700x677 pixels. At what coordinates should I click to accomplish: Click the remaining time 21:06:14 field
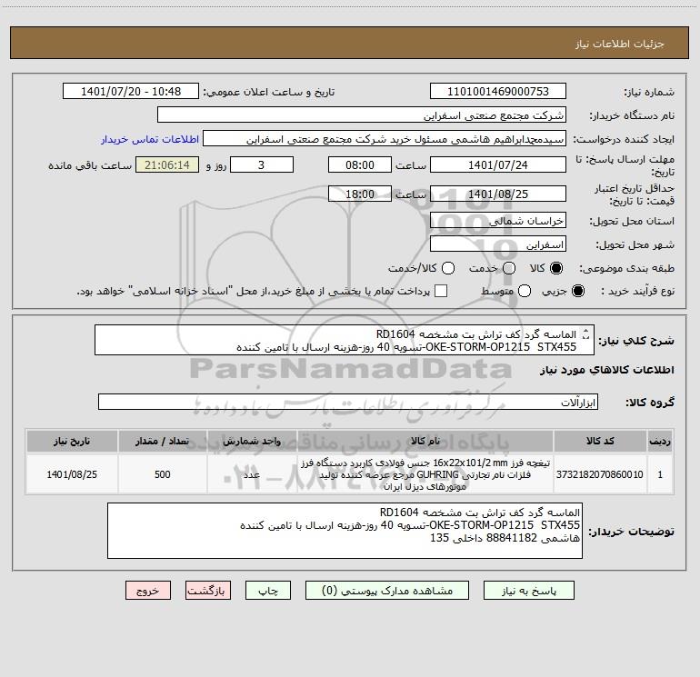(167, 164)
